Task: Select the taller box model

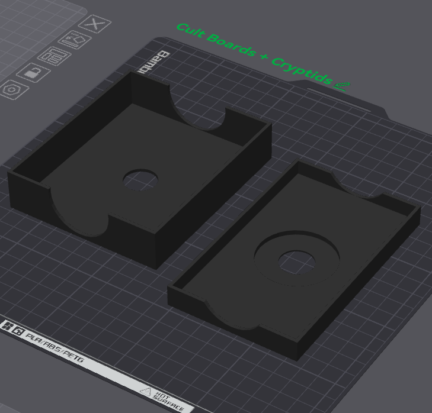Action: (89, 148)
